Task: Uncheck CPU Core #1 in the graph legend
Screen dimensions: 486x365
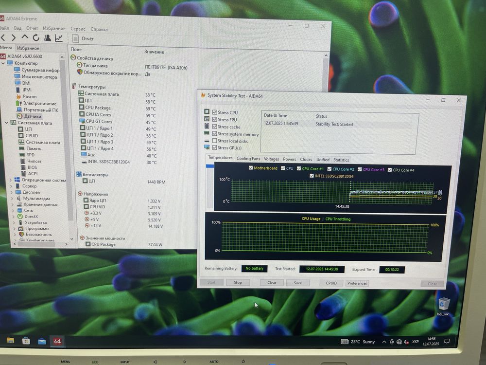Action: pos(299,168)
